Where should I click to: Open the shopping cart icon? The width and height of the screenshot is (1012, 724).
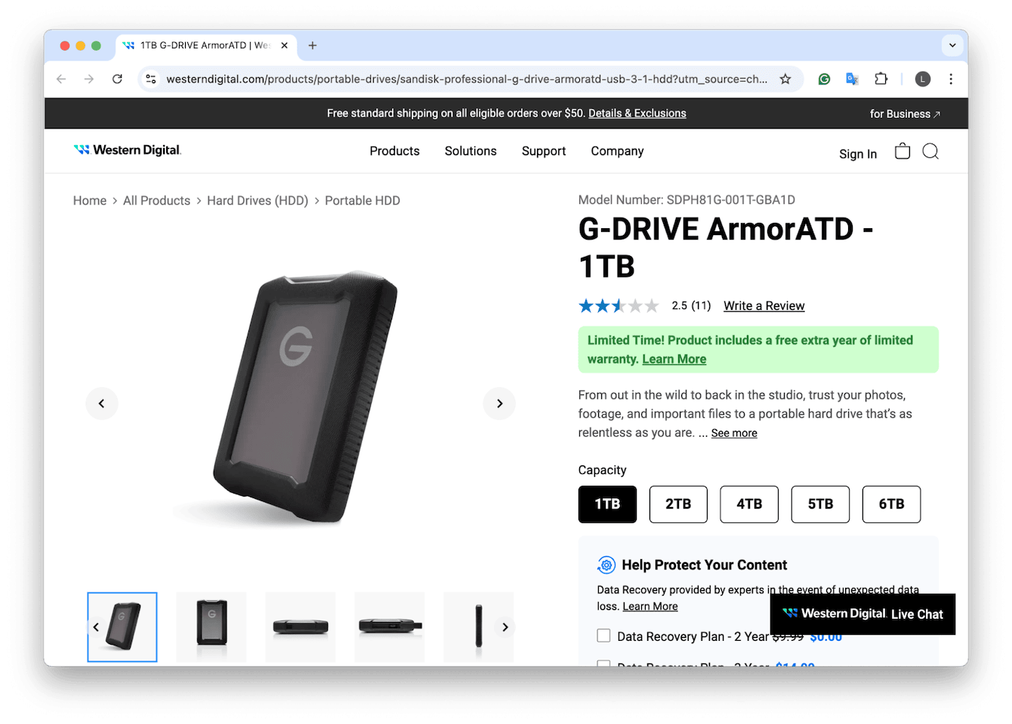pyautogui.click(x=902, y=151)
